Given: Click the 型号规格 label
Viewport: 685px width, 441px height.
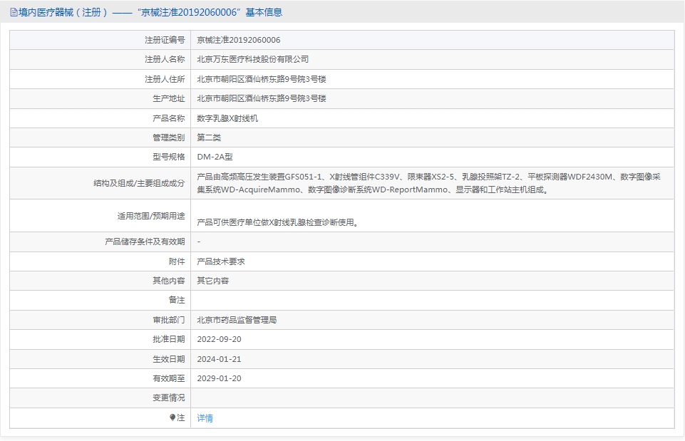Looking at the screenshot, I should [169, 157].
